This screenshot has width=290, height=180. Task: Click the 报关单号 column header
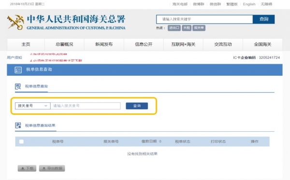coord(111,141)
